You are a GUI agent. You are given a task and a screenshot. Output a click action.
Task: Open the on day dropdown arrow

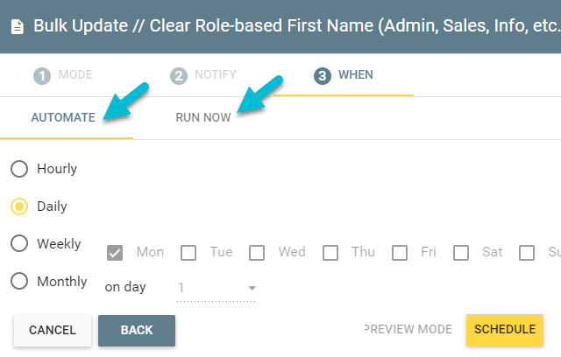click(x=252, y=288)
